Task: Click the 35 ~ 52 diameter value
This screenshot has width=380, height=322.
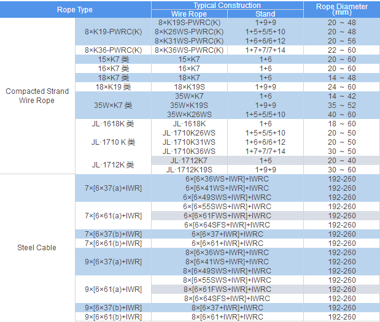Action: coord(341,105)
